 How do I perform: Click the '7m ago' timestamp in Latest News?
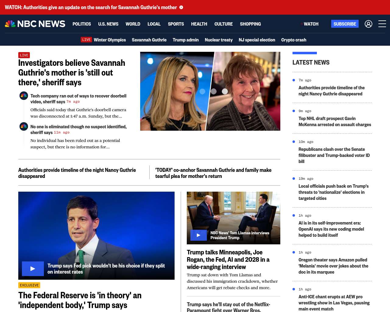tap(305, 80)
